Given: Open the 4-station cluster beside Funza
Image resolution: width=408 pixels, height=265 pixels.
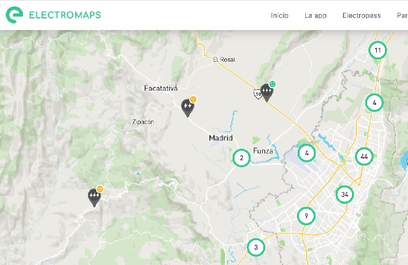Looking at the screenshot, I should pyautogui.click(x=307, y=153).
